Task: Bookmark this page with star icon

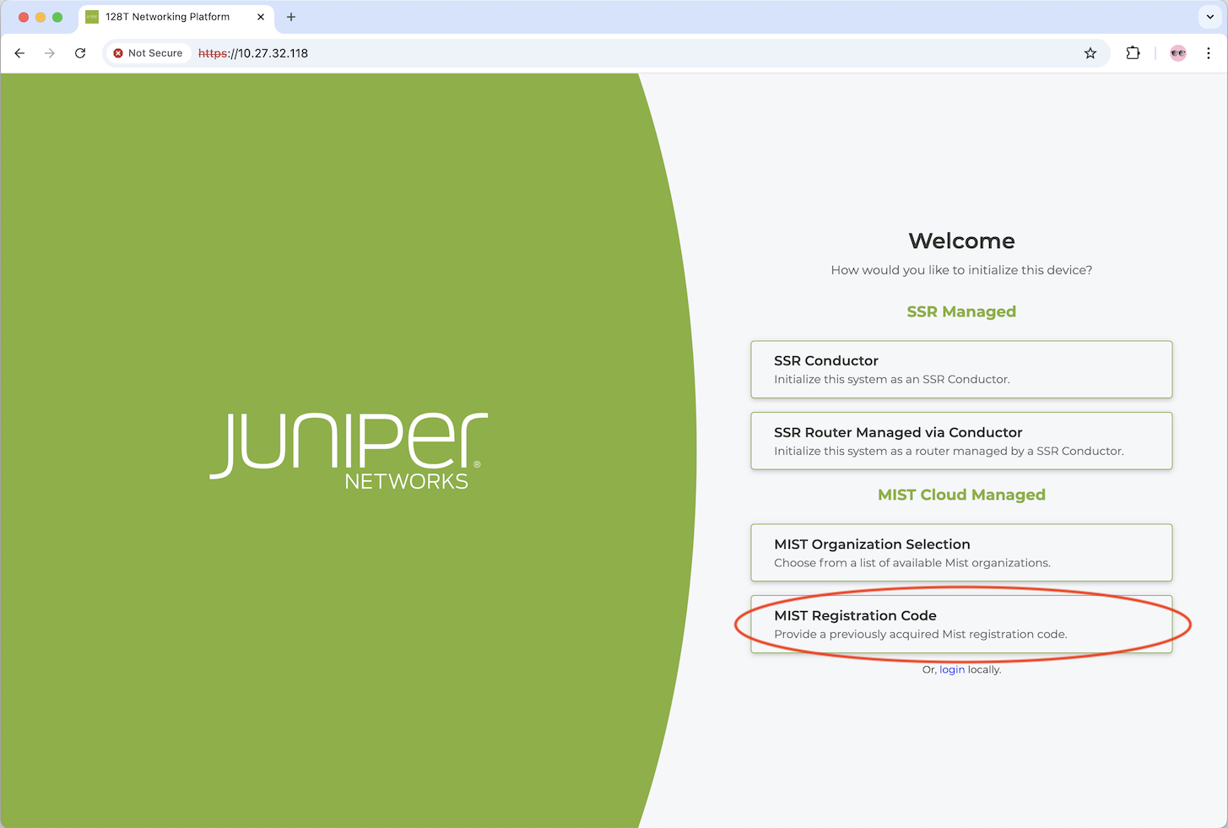Action: 1090,53
